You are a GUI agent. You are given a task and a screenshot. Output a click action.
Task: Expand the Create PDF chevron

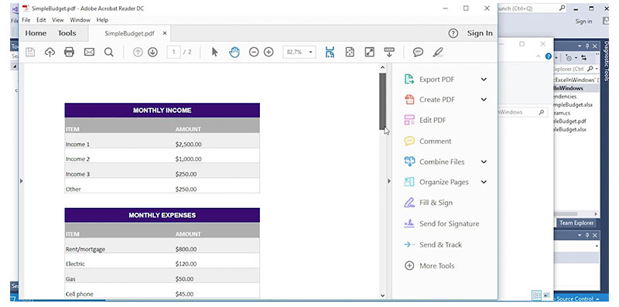[x=484, y=100]
